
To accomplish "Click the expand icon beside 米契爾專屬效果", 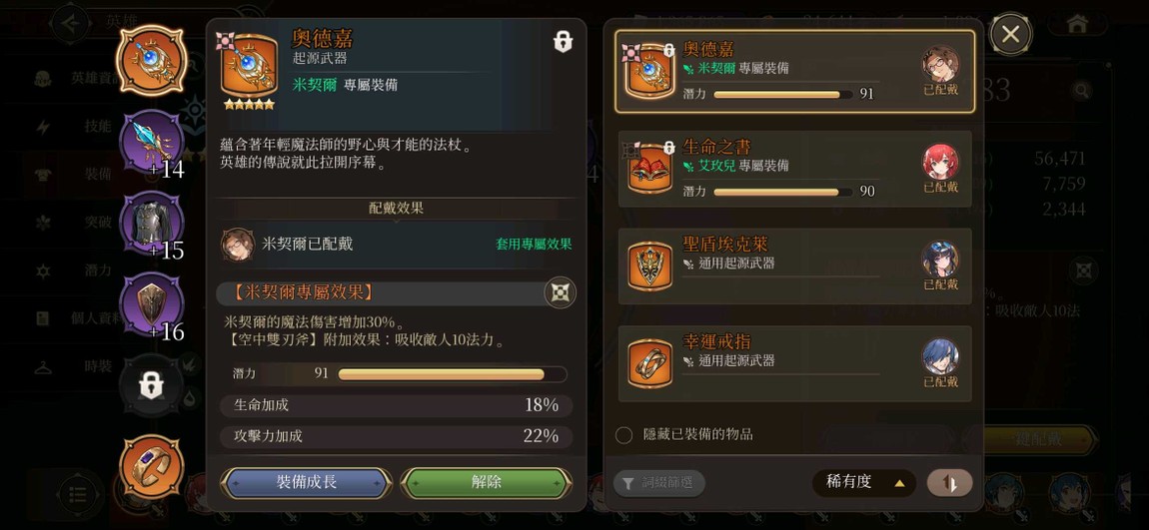I will [560, 292].
